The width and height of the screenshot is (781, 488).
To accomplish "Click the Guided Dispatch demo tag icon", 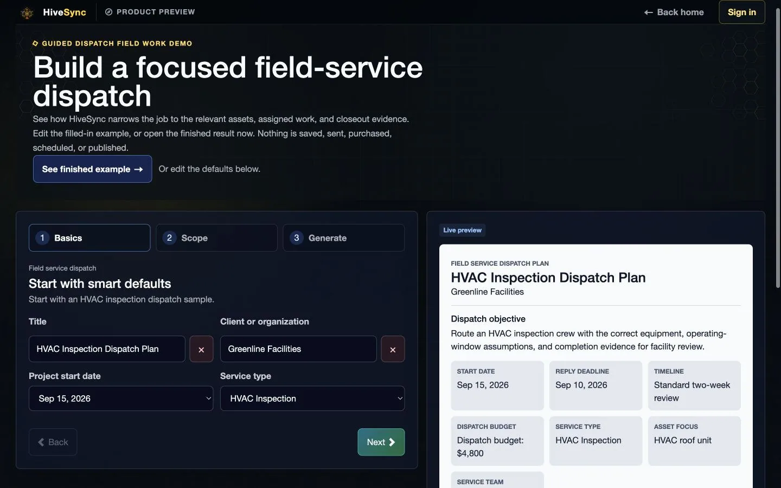I will click(x=35, y=43).
